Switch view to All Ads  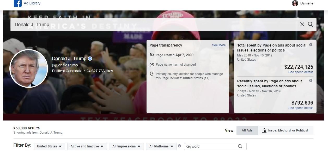tap(247, 130)
